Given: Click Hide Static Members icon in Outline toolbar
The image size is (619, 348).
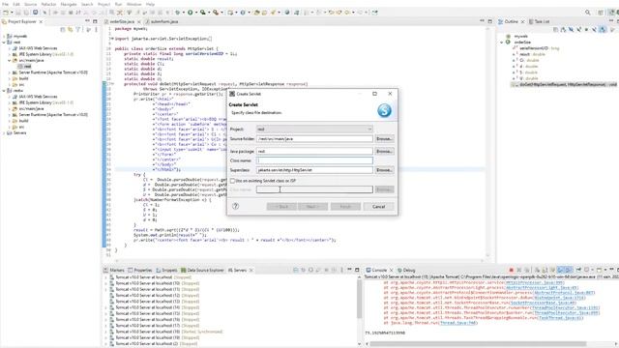Looking at the screenshot, I should pos(579,30).
